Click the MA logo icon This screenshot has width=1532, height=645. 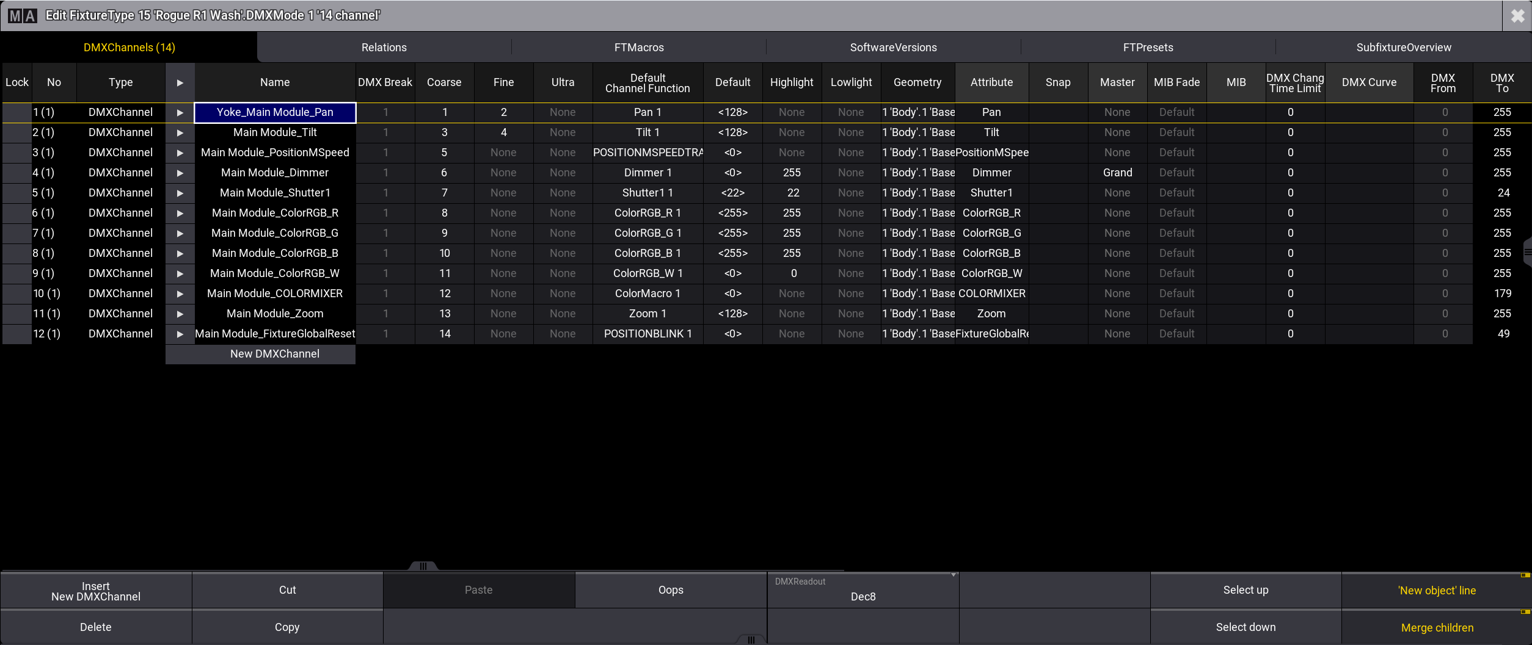click(x=23, y=16)
